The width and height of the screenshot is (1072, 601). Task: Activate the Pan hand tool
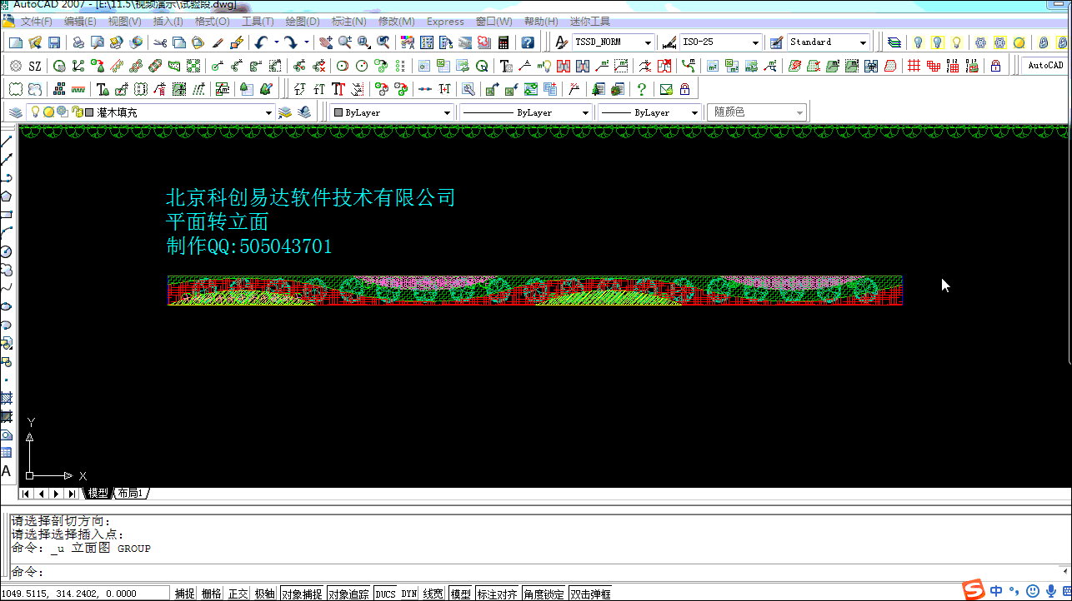click(326, 42)
